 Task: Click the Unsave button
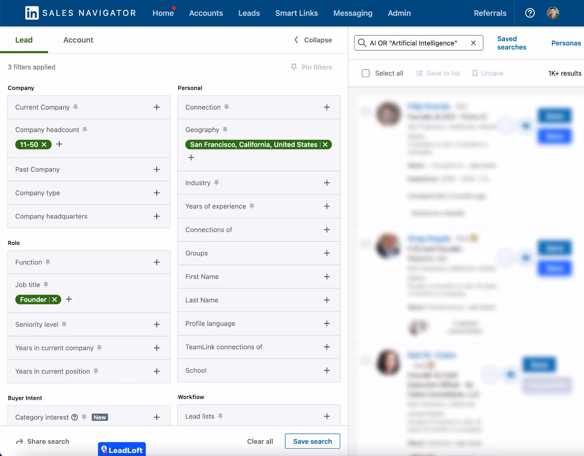pos(488,73)
